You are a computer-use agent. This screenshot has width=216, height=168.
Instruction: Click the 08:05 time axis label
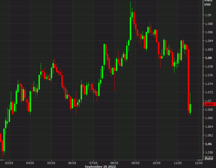pyautogui.click(x=114, y=163)
